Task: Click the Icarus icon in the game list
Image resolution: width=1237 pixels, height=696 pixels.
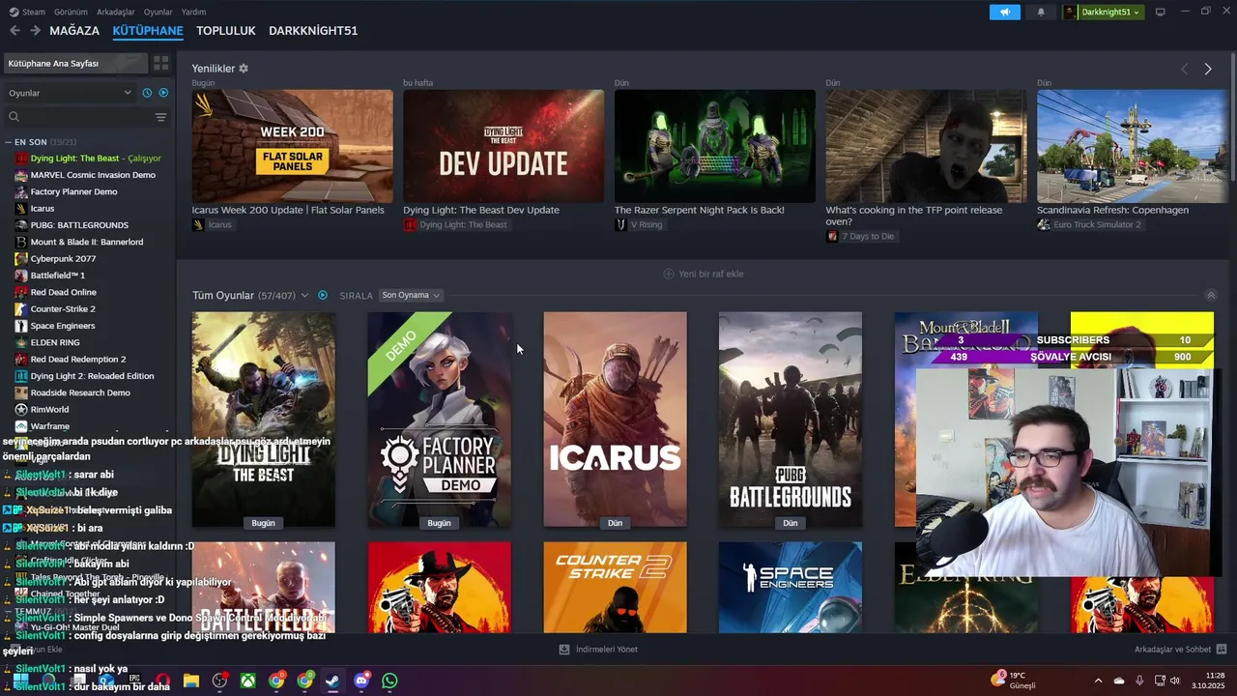Action: pyautogui.click(x=21, y=209)
